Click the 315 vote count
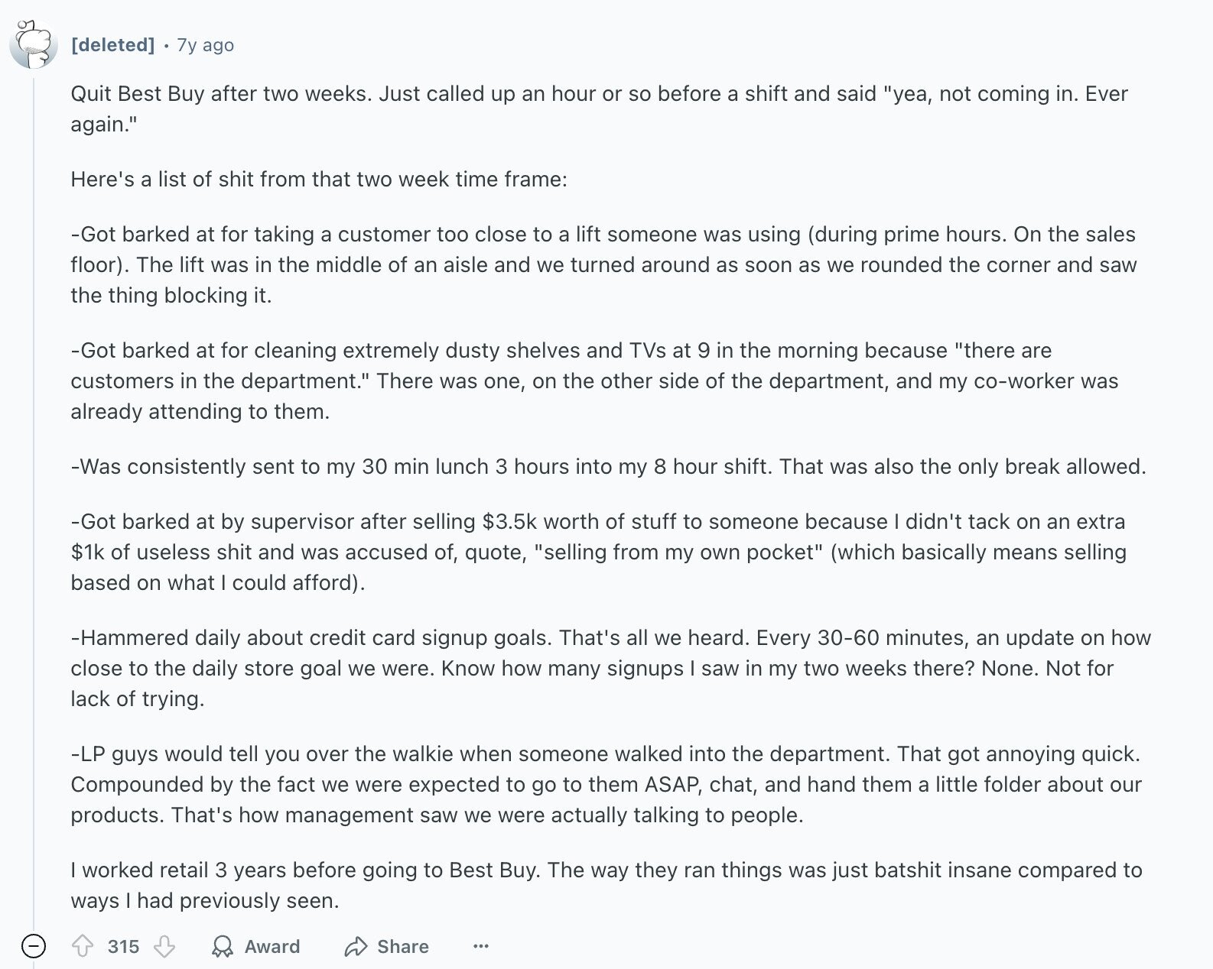1213x969 pixels. 123,947
